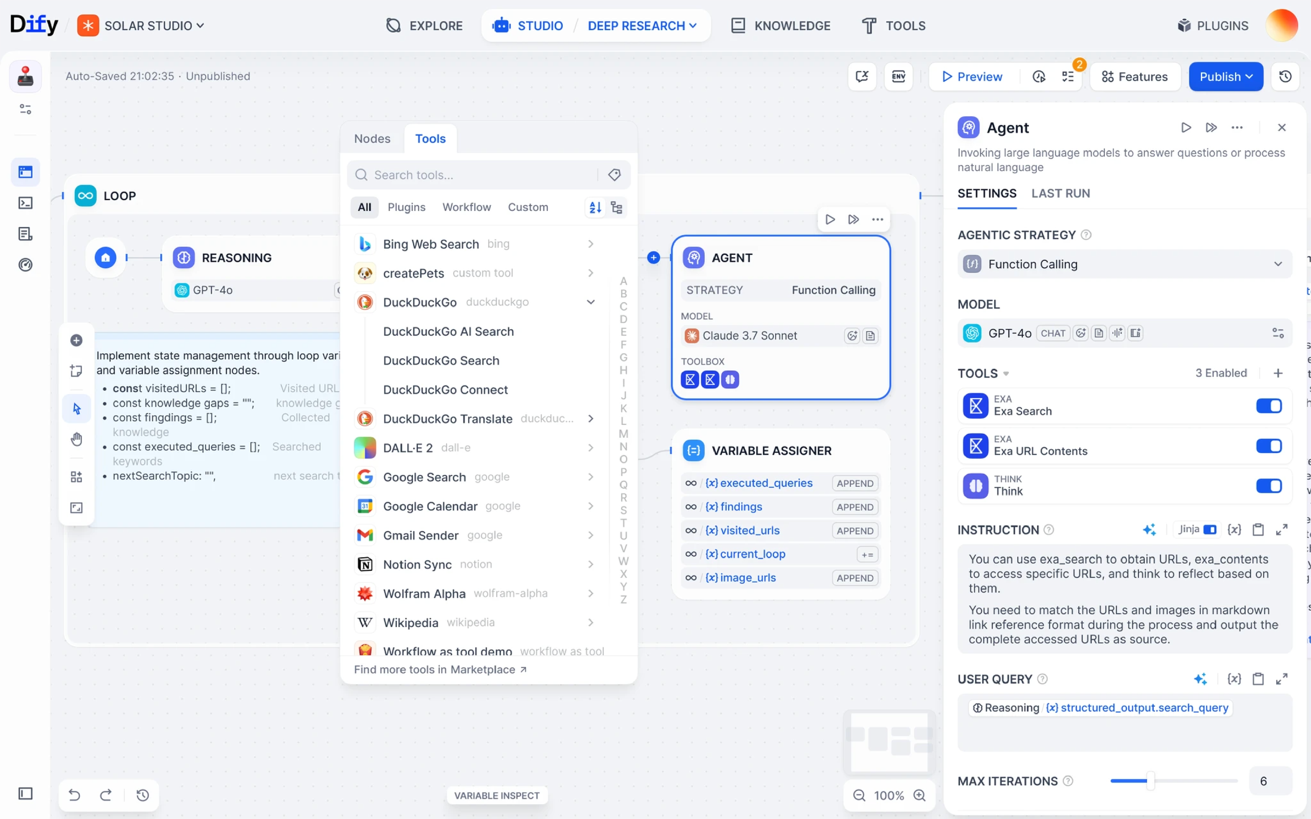Open the Function Calling strategy dropdown

pos(1123,264)
